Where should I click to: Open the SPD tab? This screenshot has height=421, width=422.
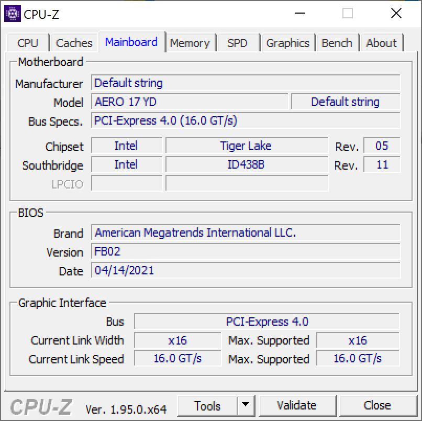[237, 43]
